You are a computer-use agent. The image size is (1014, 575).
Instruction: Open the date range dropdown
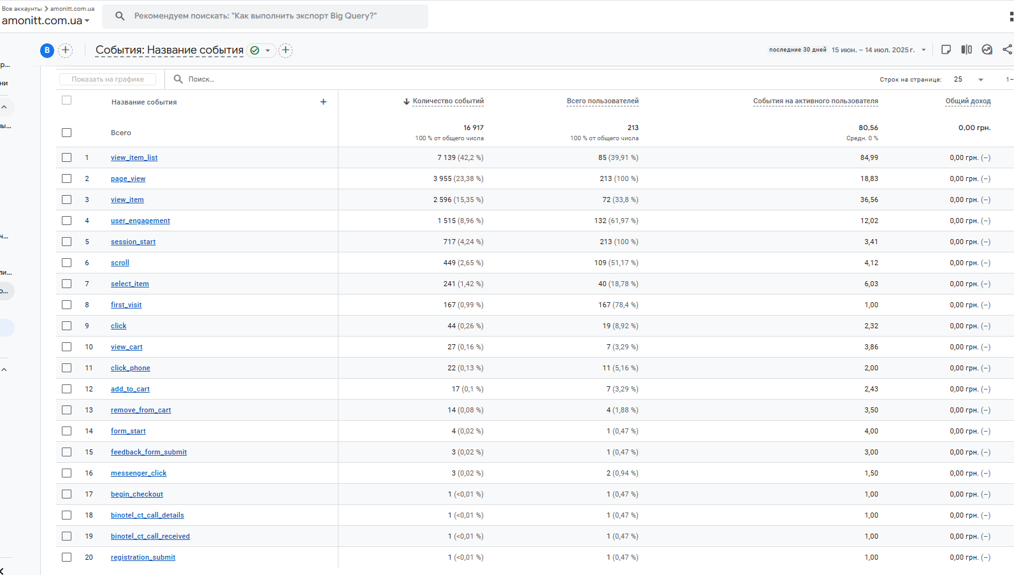[880, 50]
